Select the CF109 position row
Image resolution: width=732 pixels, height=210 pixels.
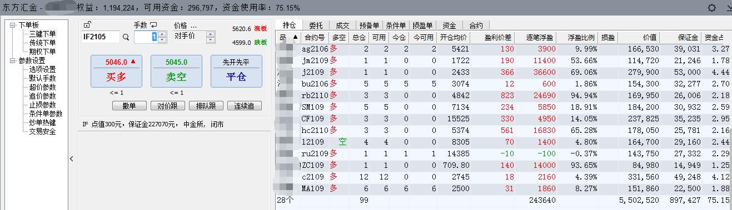coord(503,118)
